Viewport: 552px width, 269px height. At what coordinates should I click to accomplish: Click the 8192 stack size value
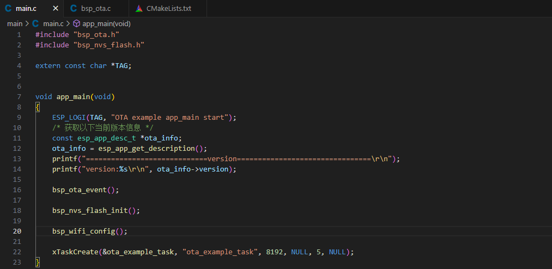[274, 252]
